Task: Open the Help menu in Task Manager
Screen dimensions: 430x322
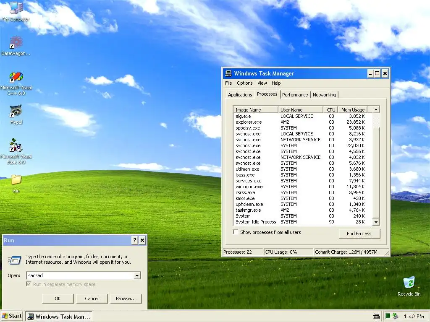Action: (x=276, y=83)
